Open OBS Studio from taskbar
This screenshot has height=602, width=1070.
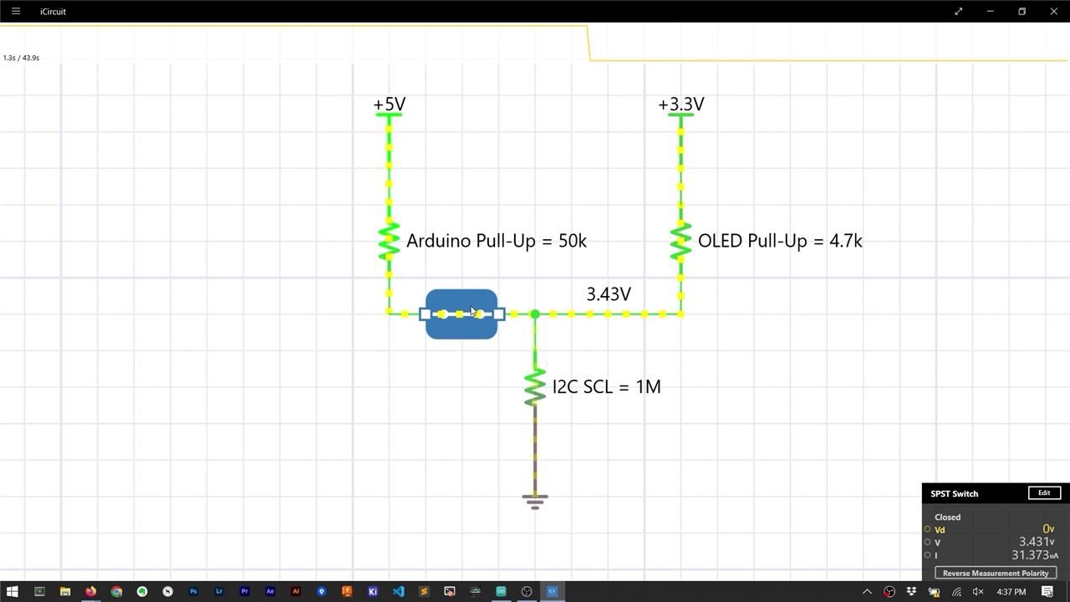pyautogui.click(x=527, y=591)
